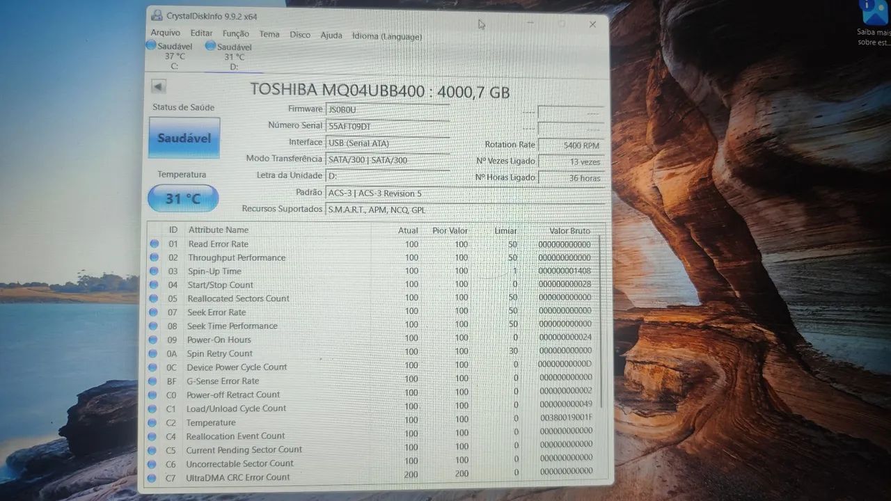Click the blue status icon for Start/Stop Count

pyautogui.click(x=154, y=285)
